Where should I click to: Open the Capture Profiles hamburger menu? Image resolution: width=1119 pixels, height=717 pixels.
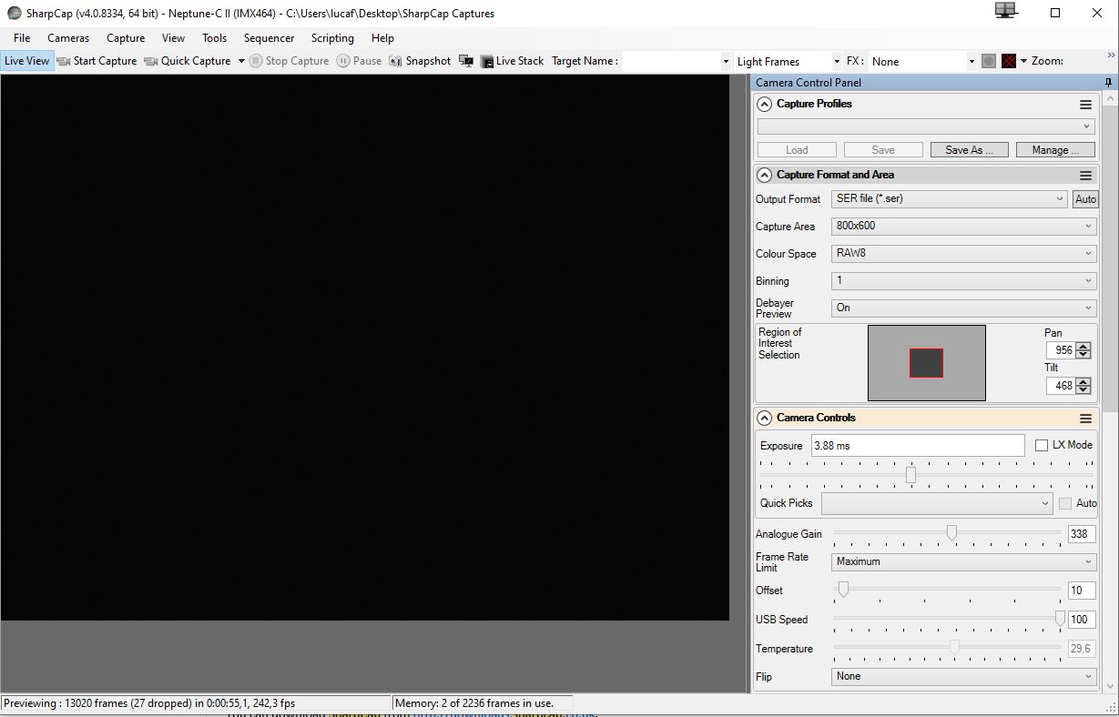click(x=1085, y=105)
